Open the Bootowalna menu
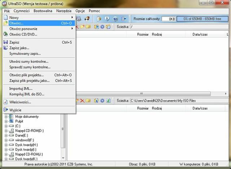Screen dimensions: 231x169 43,11
